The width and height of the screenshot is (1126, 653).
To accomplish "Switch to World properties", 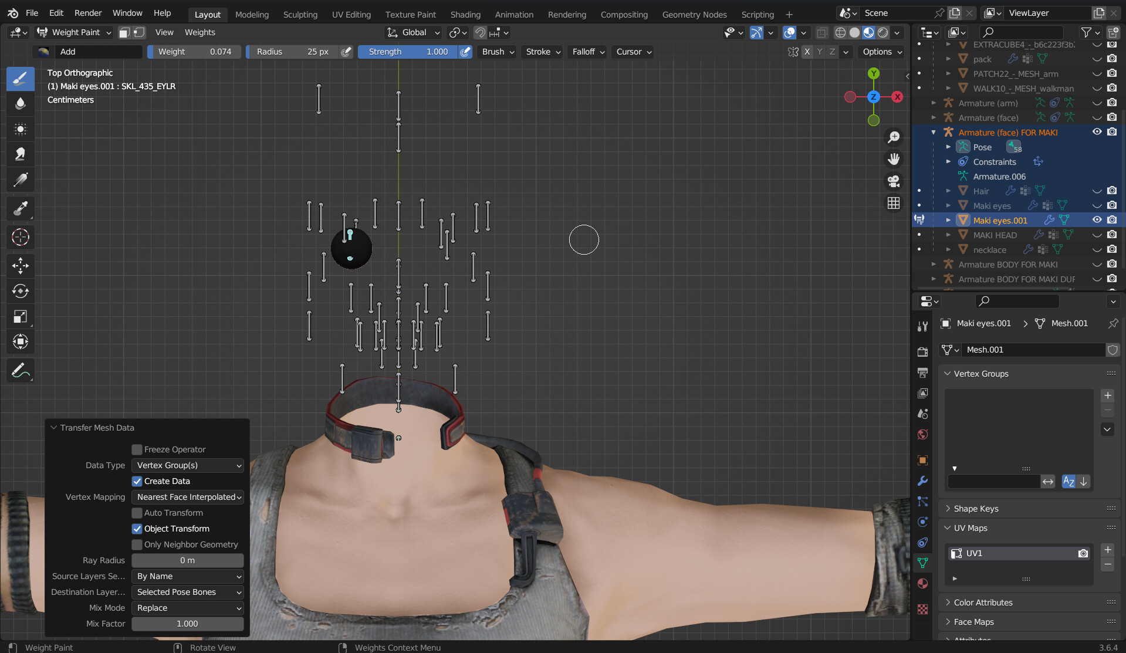I will [922, 435].
